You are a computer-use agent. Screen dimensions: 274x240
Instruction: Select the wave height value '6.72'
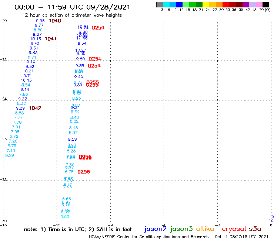14,136
